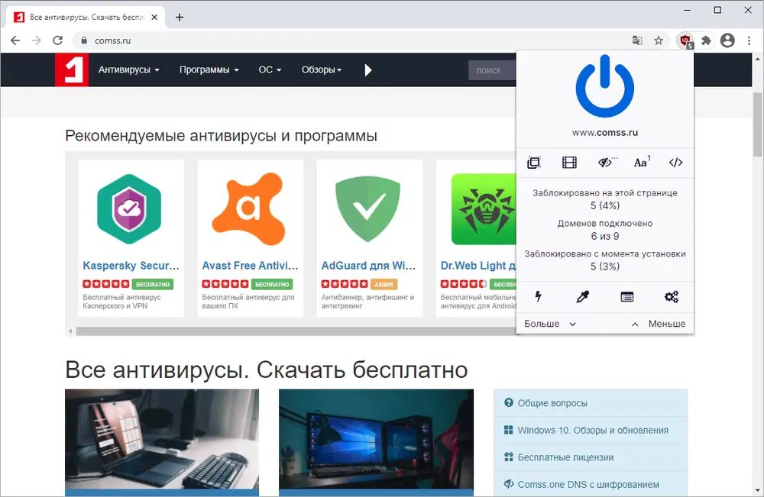The width and height of the screenshot is (764, 497).
Task: Click the page vertical scrollbar
Action: pyautogui.click(x=758, y=124)
